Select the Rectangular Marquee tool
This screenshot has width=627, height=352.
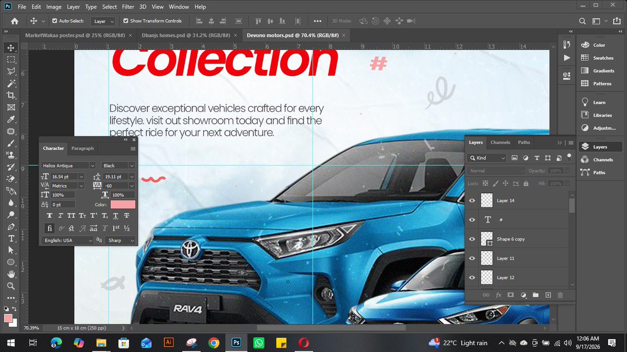11,59
